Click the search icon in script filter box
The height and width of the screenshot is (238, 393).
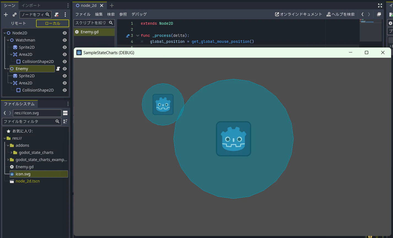coord(111,23)
